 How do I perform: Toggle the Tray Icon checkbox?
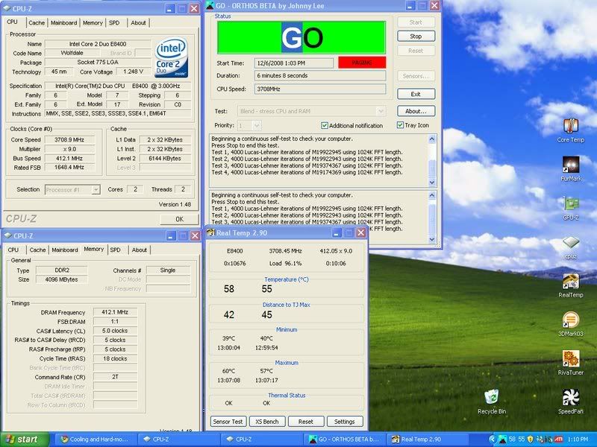click(x=401, y=125)
